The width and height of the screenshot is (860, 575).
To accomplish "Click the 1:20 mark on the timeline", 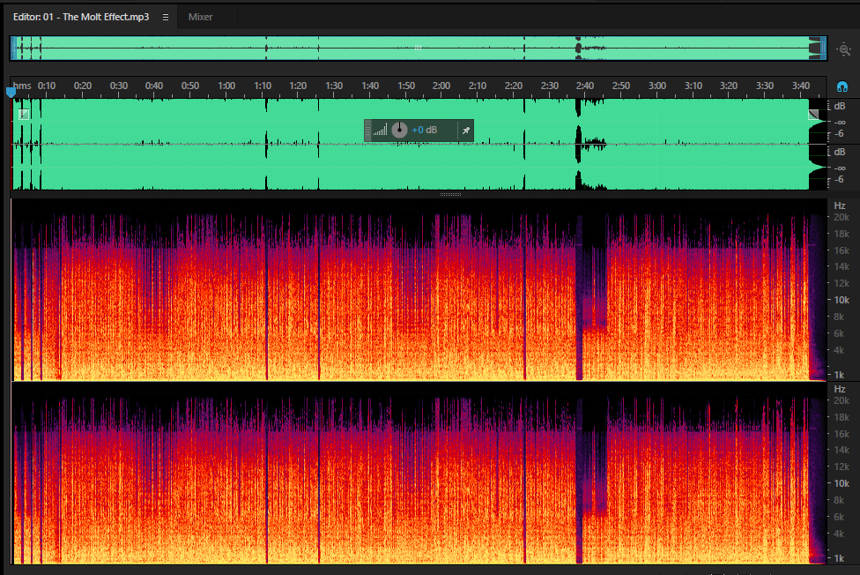I will [x=298, y=86].
